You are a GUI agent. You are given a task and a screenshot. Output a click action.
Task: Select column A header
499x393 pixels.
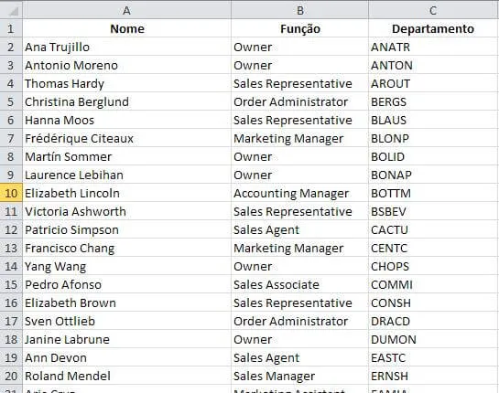click(x=126, y=10)
